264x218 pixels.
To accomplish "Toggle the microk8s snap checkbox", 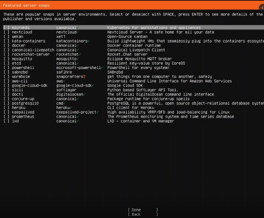I will click(6, 28).
